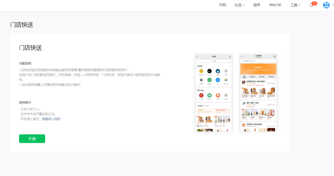Image resolution: width=334 pixels, height=176 pixels.
Task: Click the KFC store logo in 门店快送 list
Action: [x=243, y=82]
